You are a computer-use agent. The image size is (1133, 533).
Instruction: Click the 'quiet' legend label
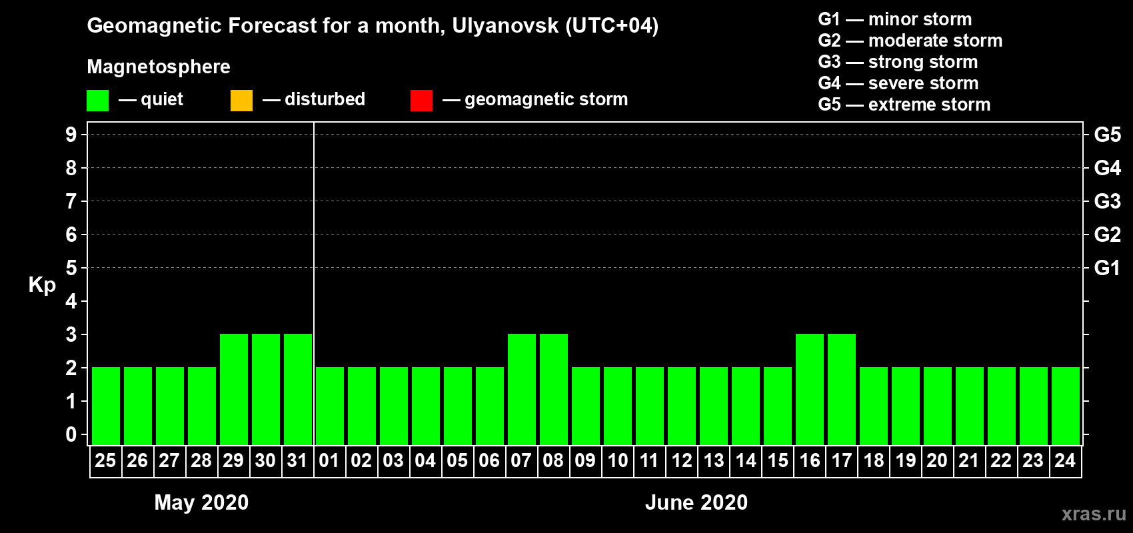coord(162,99)
